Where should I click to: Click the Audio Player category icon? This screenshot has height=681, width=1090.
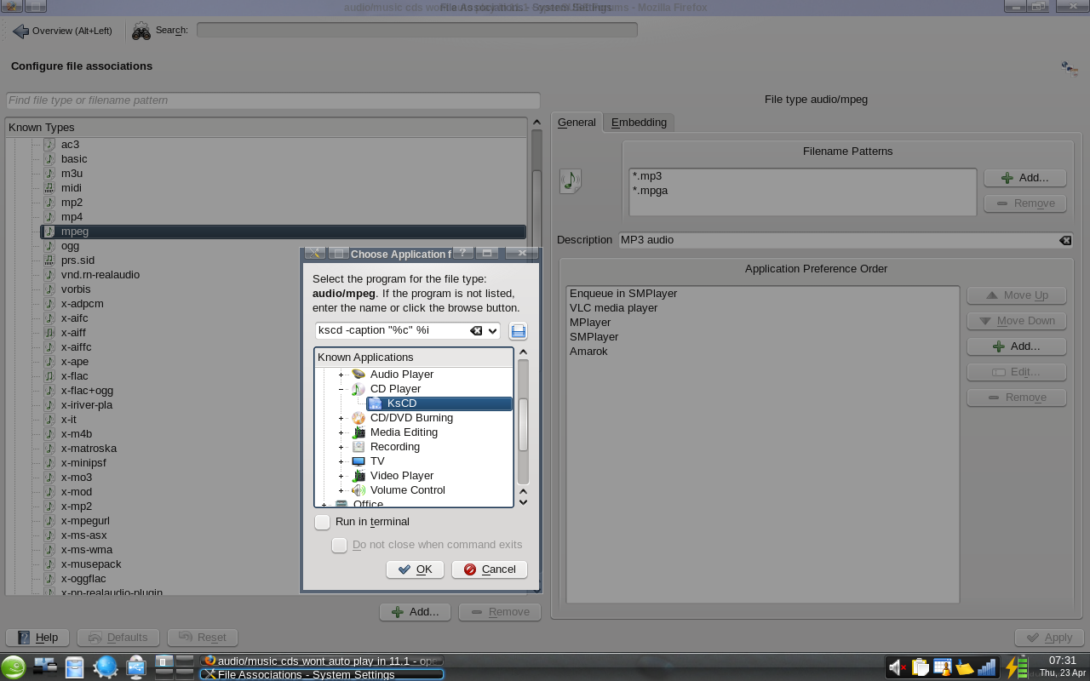click(x=359, y=375)
